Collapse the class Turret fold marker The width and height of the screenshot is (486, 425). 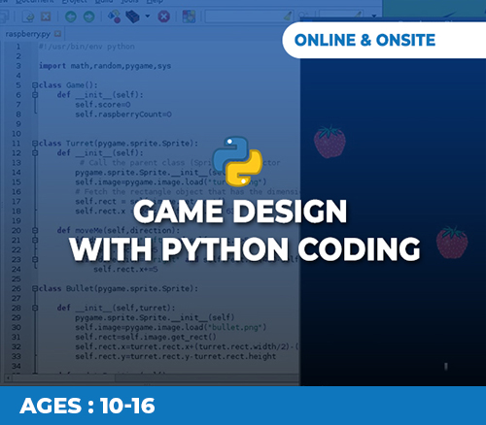click(35, 144)
